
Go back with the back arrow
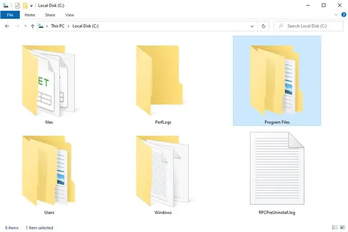point(7,26)
